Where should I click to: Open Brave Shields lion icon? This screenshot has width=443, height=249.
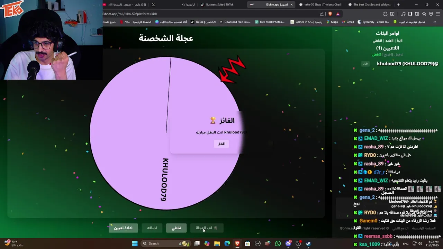pyautogui.click(x=330, y=14)
